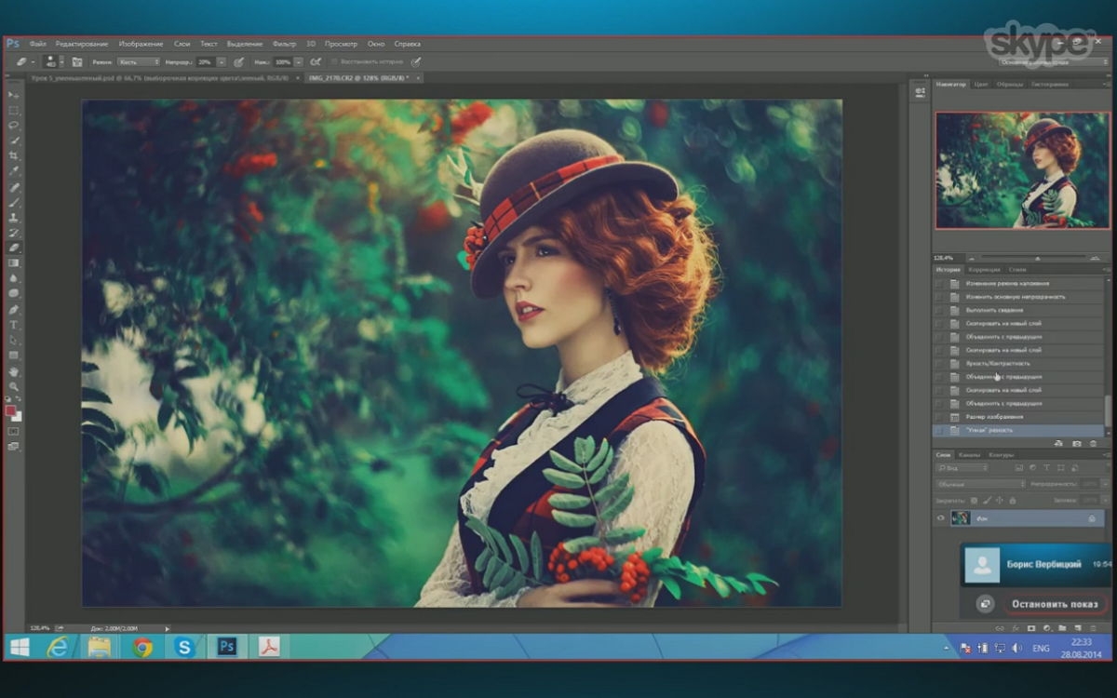
Task: Select the Яркость/Контрастность history state
Action: [1021, 363]
